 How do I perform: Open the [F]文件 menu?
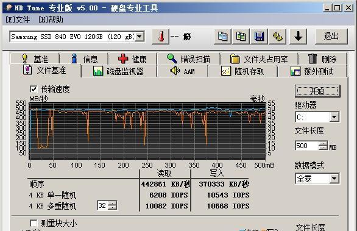[x=18, y=20]
